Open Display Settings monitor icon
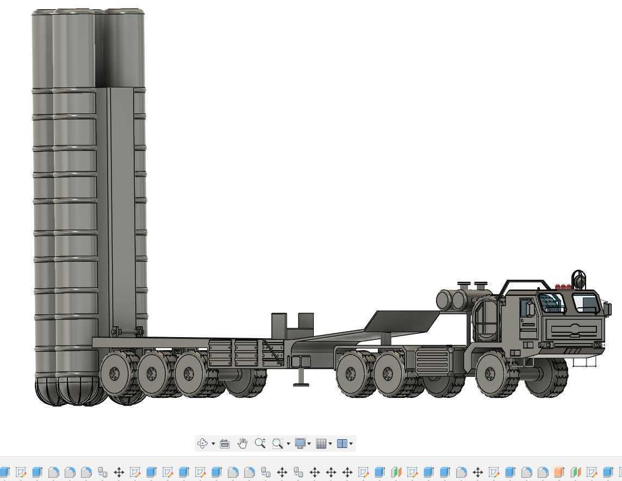Screen dimensions: 622x481 coord(300,444)
